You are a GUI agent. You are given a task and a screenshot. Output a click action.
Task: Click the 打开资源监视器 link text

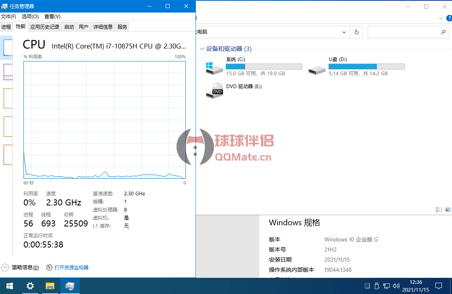click(x=71, y=267)
